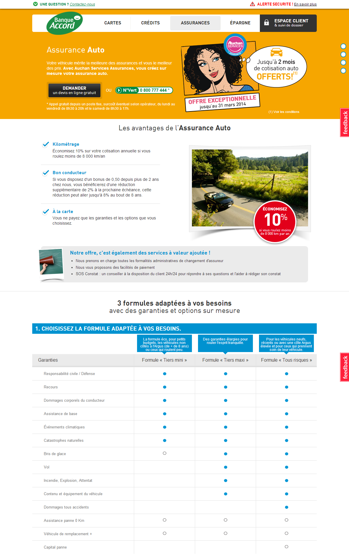This screenshot has height=559, width=349.
Task: Go to ESPACE CLIENT & suivi de dossier
Action: point(288,23)
